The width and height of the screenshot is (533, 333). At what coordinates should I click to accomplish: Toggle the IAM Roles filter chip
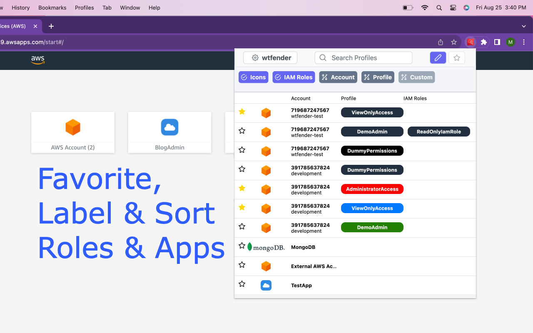click(294, 77)
